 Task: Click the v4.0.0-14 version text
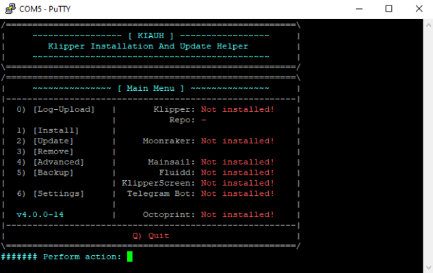coord(40,214)
